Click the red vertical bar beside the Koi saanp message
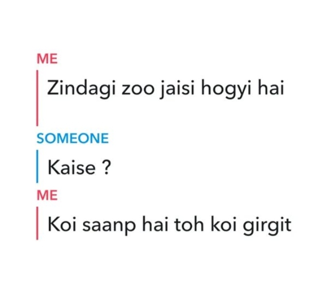 [37, 223]
